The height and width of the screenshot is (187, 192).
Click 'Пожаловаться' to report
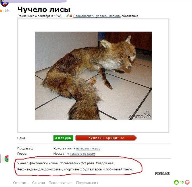tap(61, 183)
